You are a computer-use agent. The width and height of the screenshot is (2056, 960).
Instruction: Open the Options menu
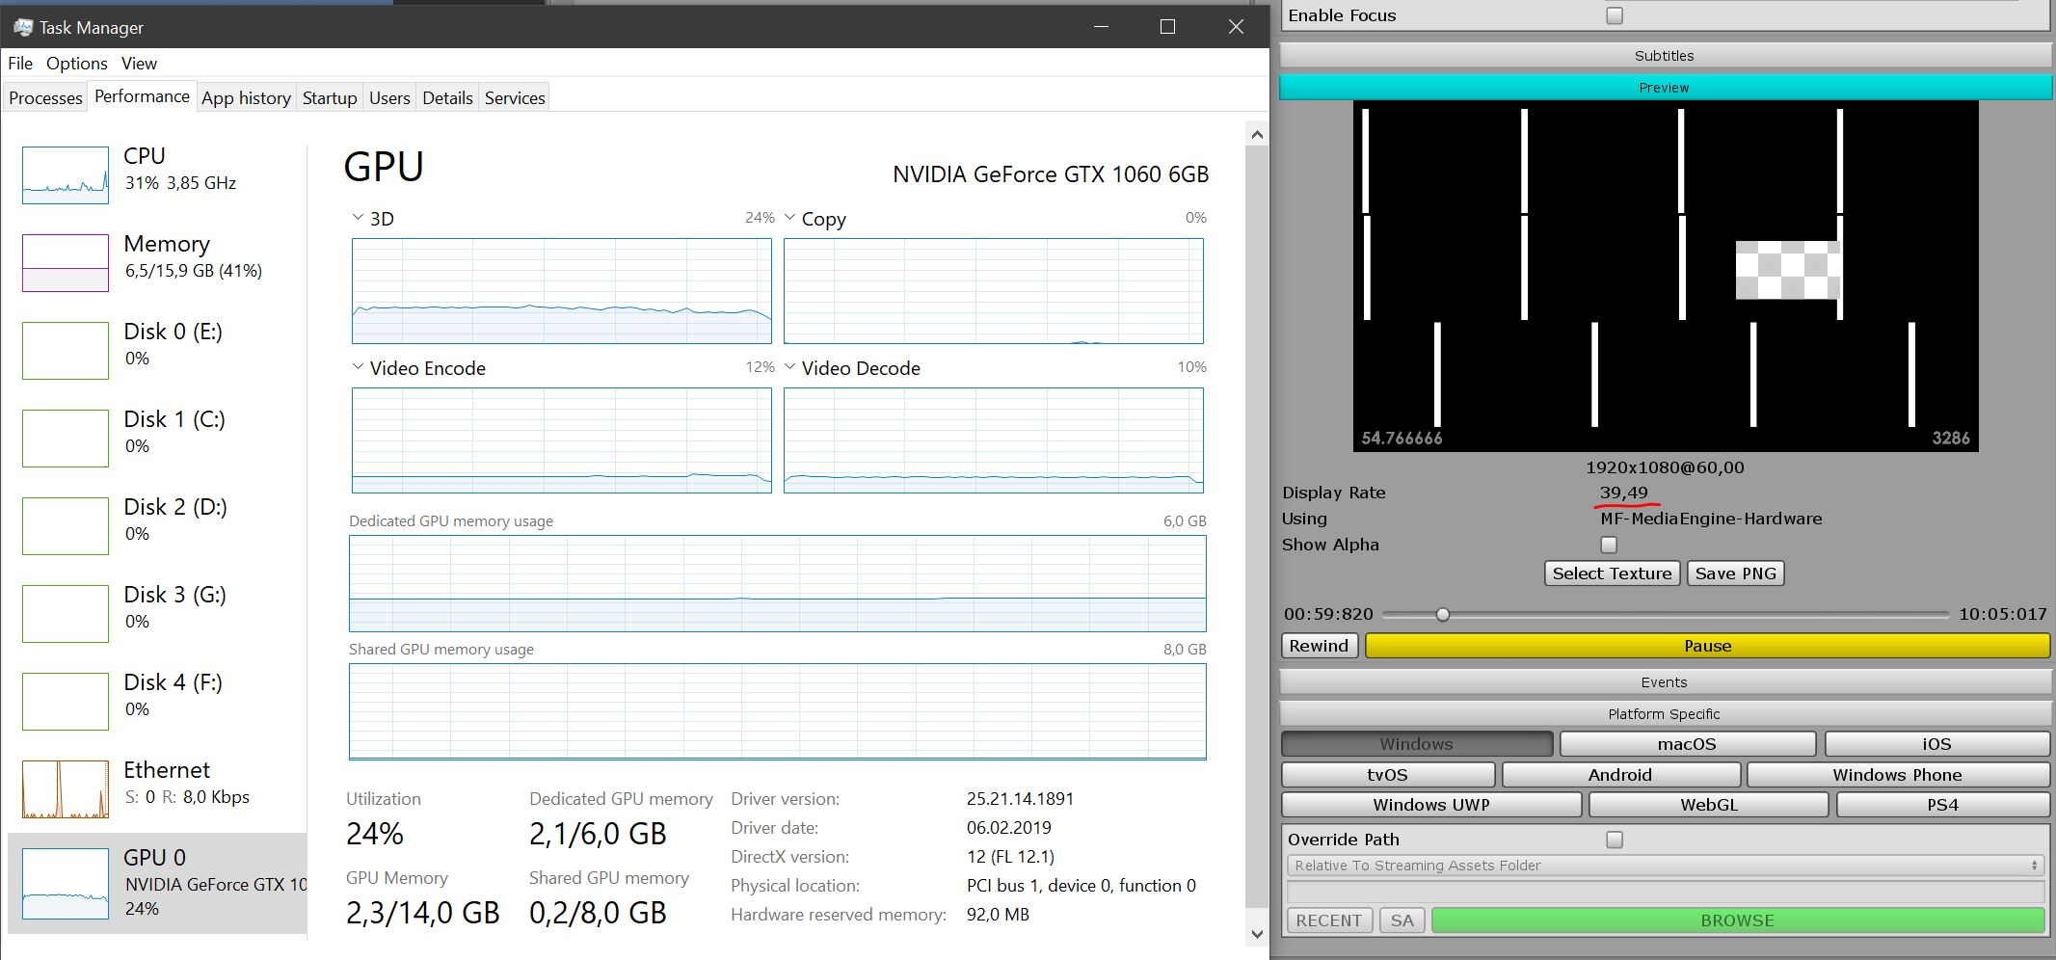coord(76,63)
